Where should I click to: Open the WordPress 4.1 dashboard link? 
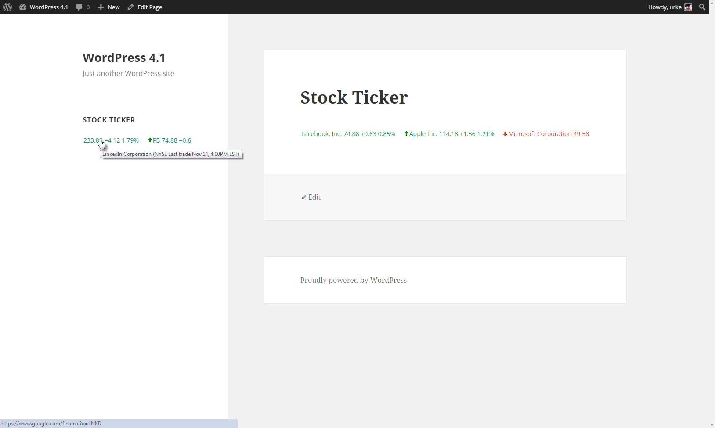(43, 7)
